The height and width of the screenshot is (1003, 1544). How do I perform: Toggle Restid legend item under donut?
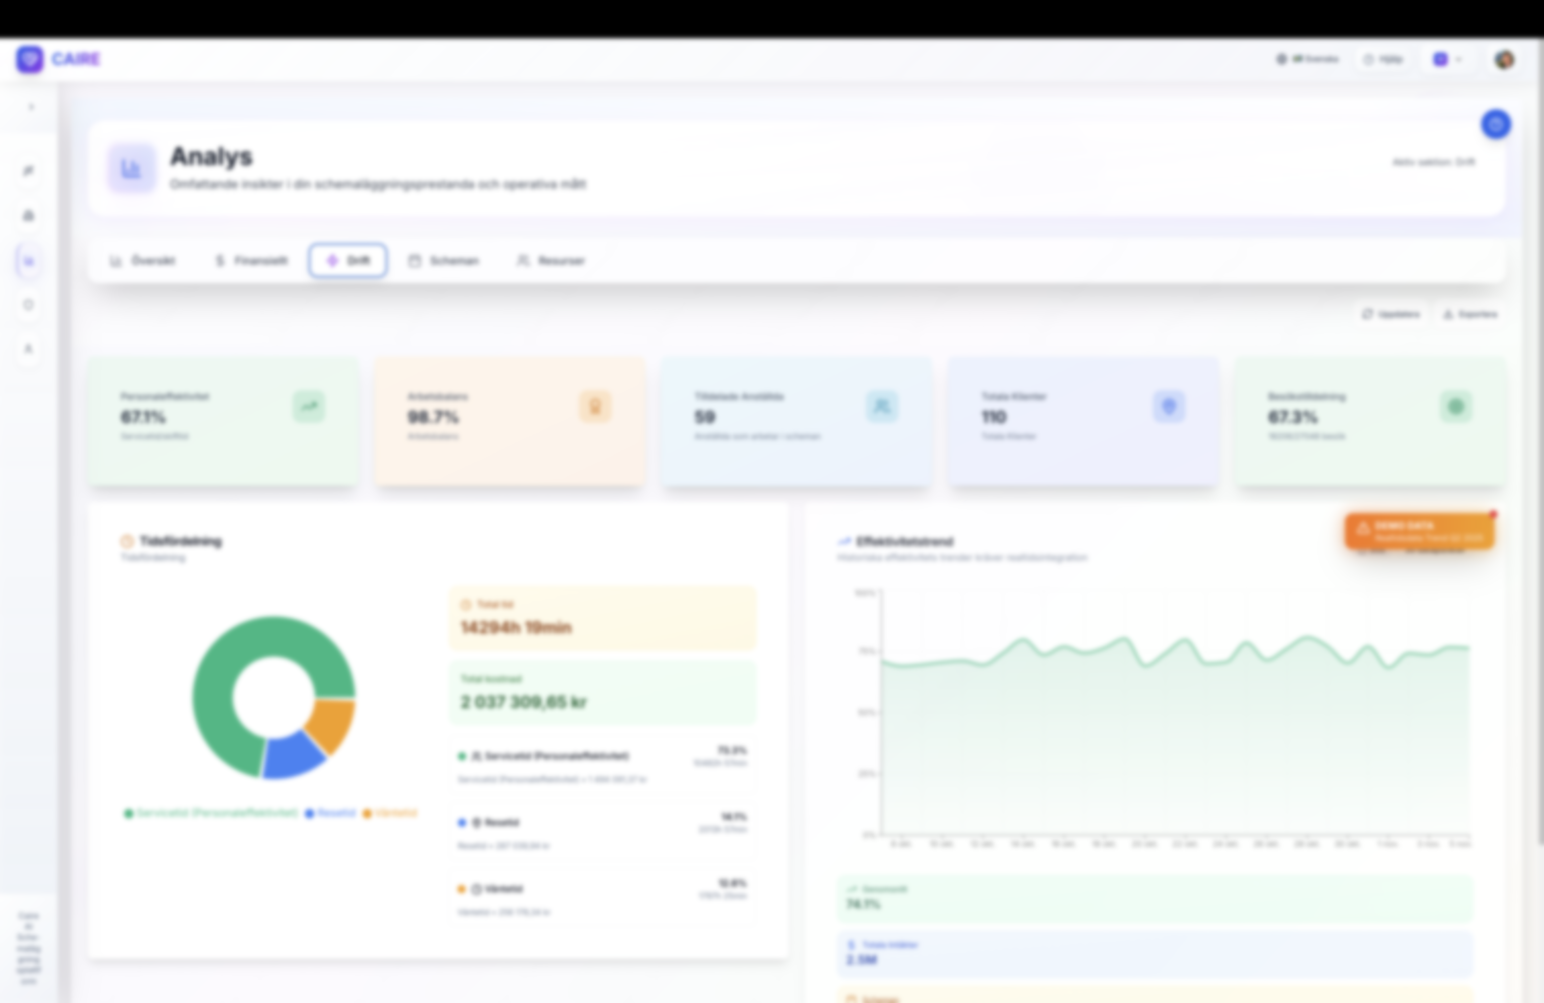point(331,813)
